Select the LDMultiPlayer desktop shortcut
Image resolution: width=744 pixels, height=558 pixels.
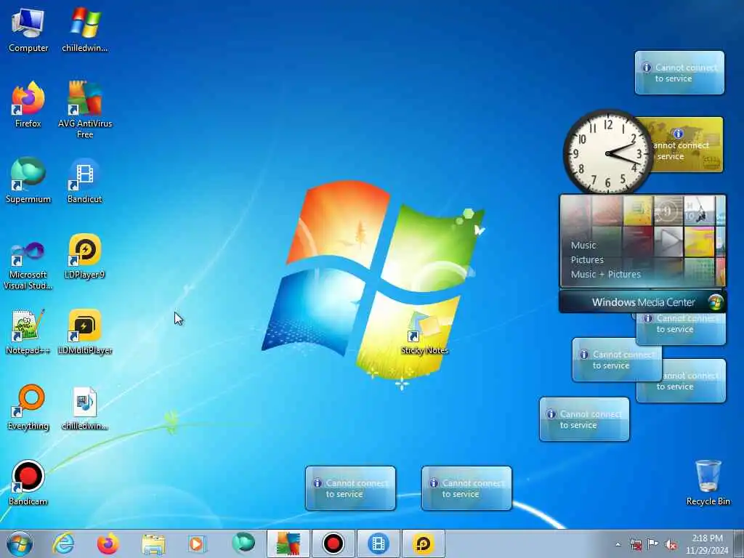coord(85,332)
